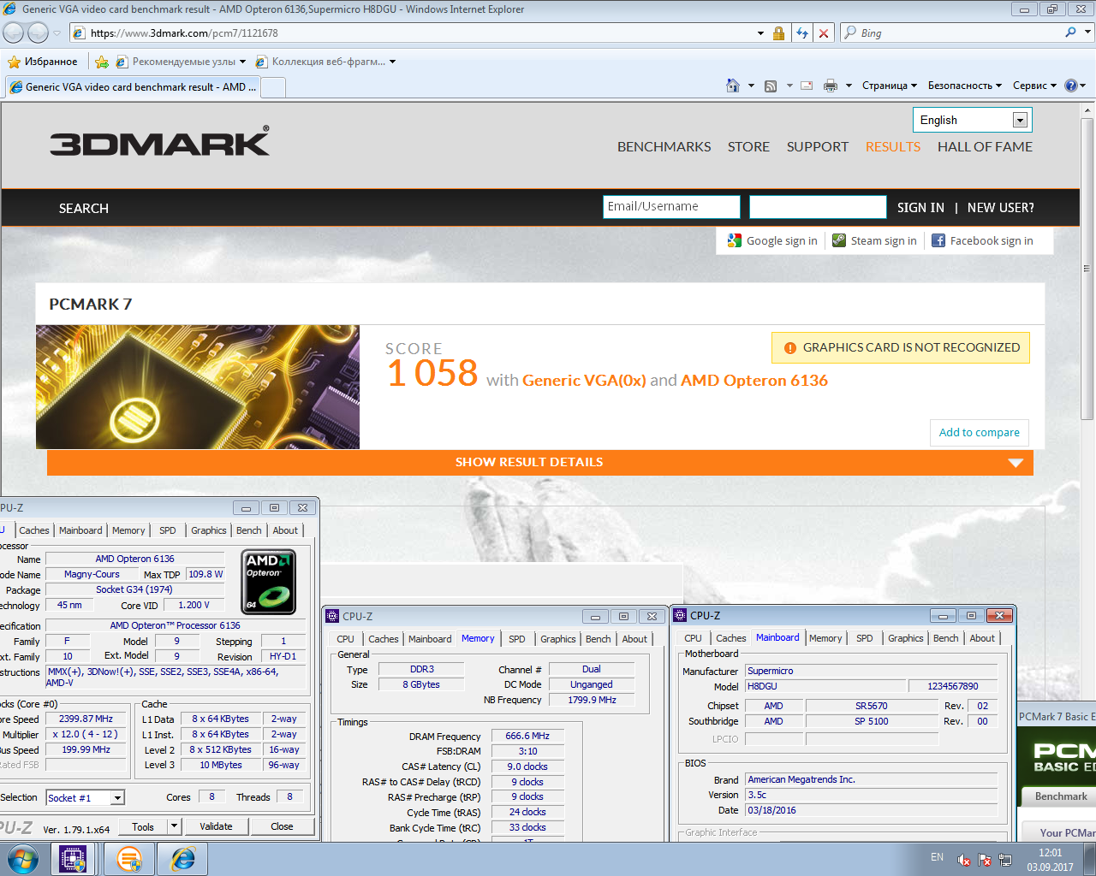
Task: Click the CPU-Z Validate button
Action: [x=216, y=826]
